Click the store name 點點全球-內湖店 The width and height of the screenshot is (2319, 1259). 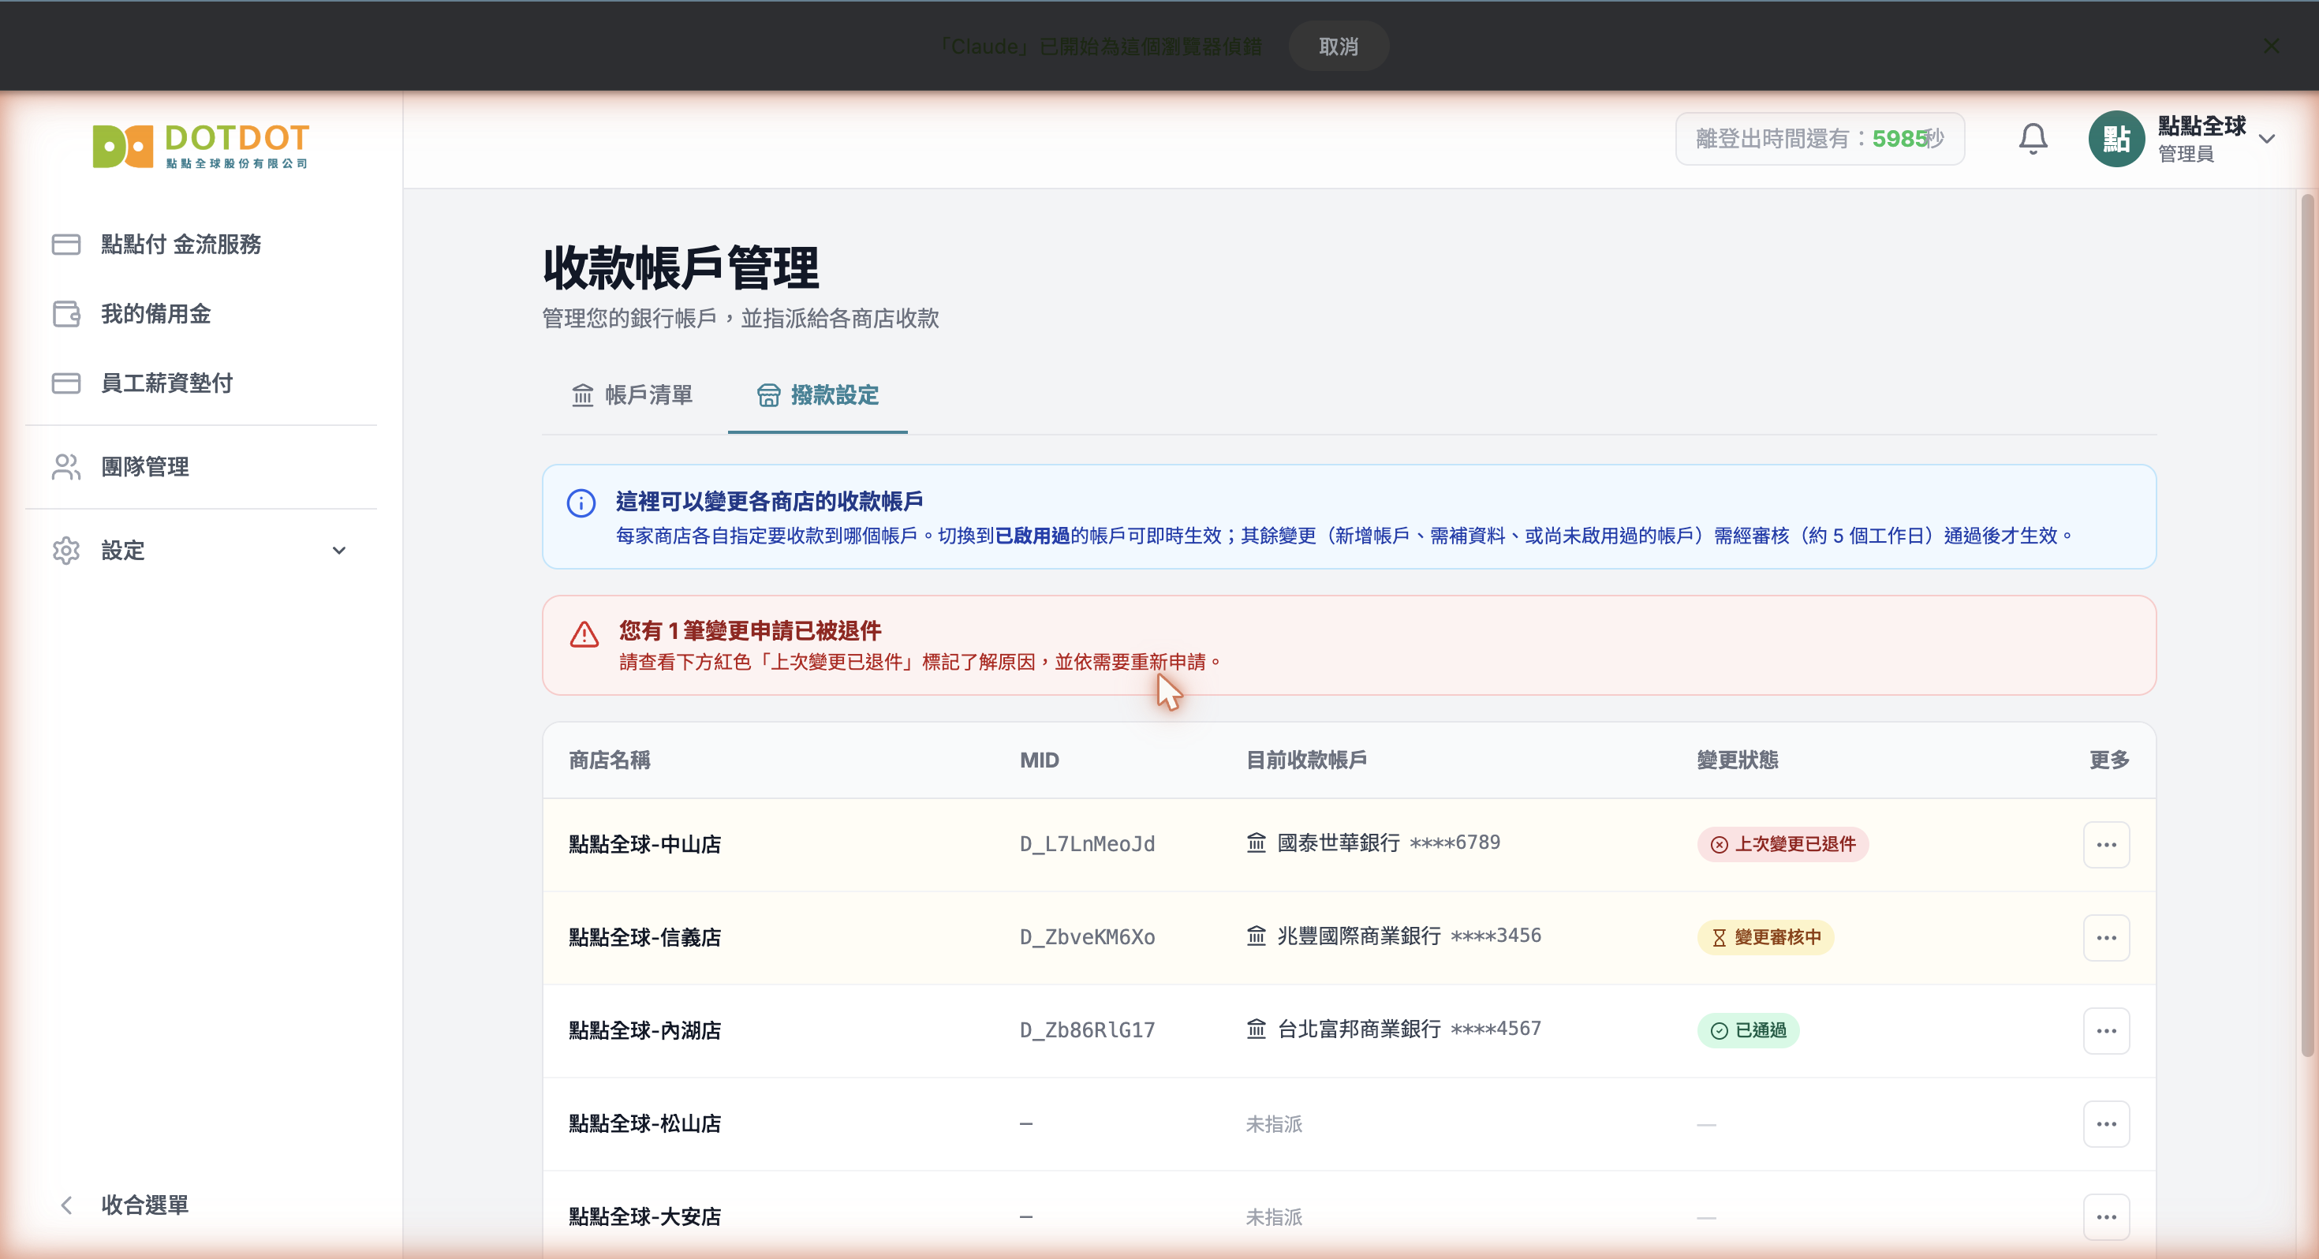pos(644,1030)
